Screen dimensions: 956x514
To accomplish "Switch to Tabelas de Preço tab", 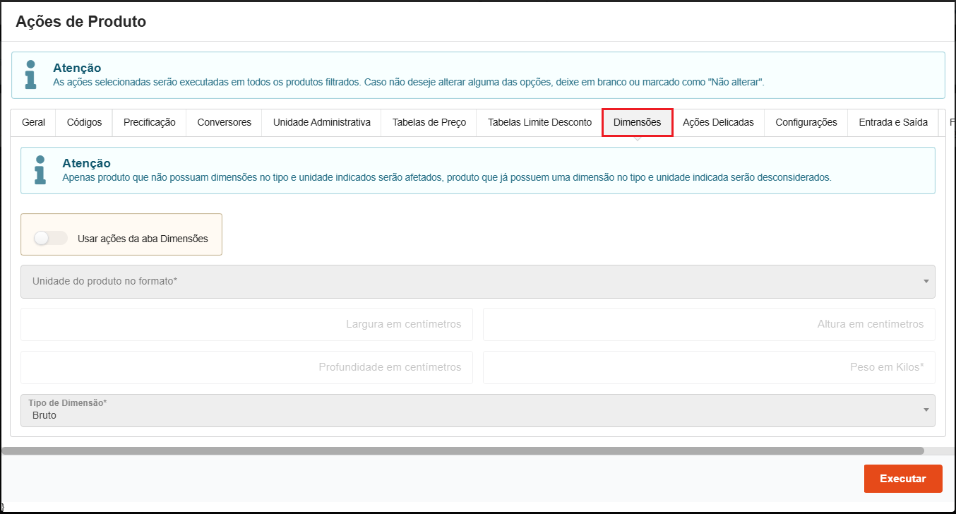I will [429, 123].
